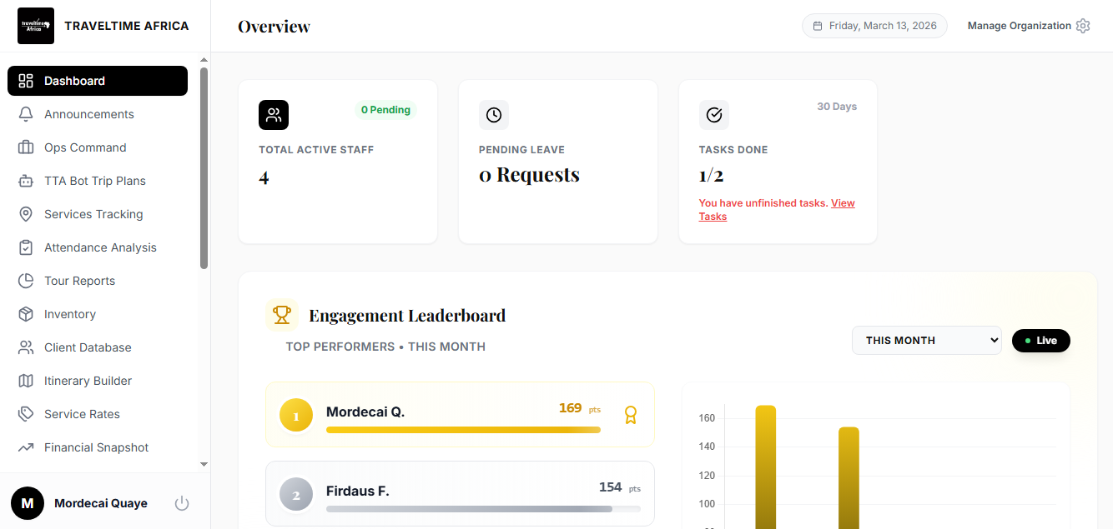Click the price tag icon for Service Rates

pos(26,414)
